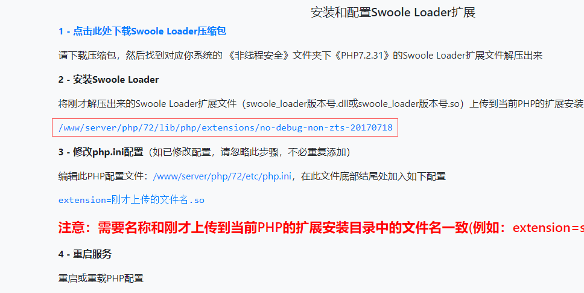The width and height of the screenshot is (584, 293).
Task: Click the heading 3 - 修改php.ini配置
Action: [101, 152]
